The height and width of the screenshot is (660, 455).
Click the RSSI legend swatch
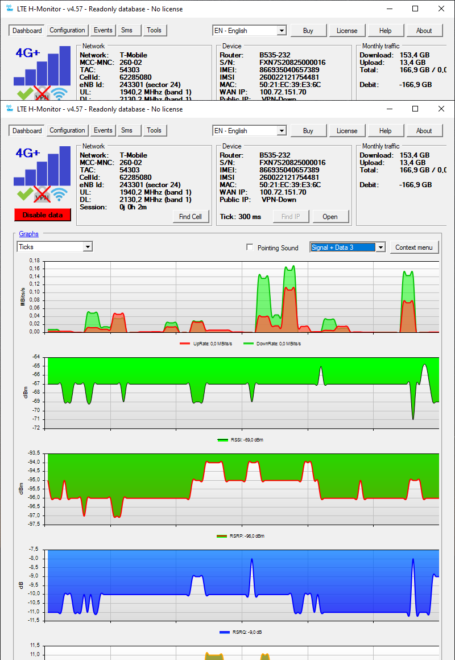coord(223,440)
